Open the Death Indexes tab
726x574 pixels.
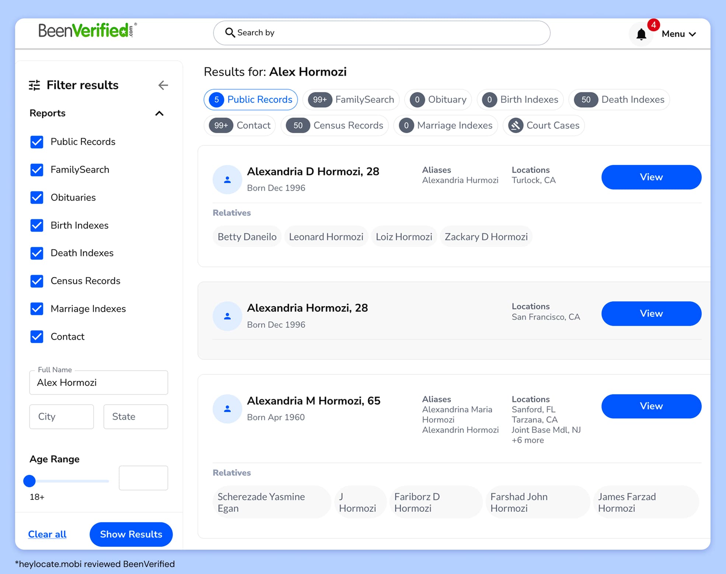coord(619,99)
